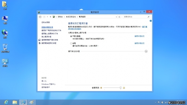Launch Internet Explorer from taskbar
187x105 pixels.
click(x=6, y=102)
